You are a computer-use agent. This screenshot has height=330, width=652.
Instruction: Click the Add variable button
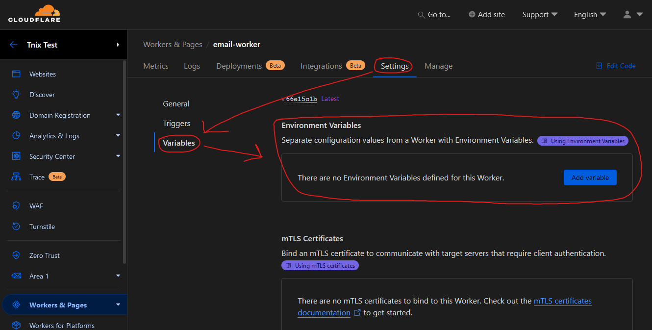590,178
